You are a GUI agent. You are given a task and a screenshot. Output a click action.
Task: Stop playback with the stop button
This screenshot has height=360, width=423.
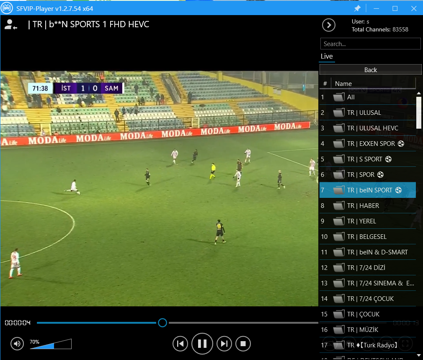click(243, 344)
